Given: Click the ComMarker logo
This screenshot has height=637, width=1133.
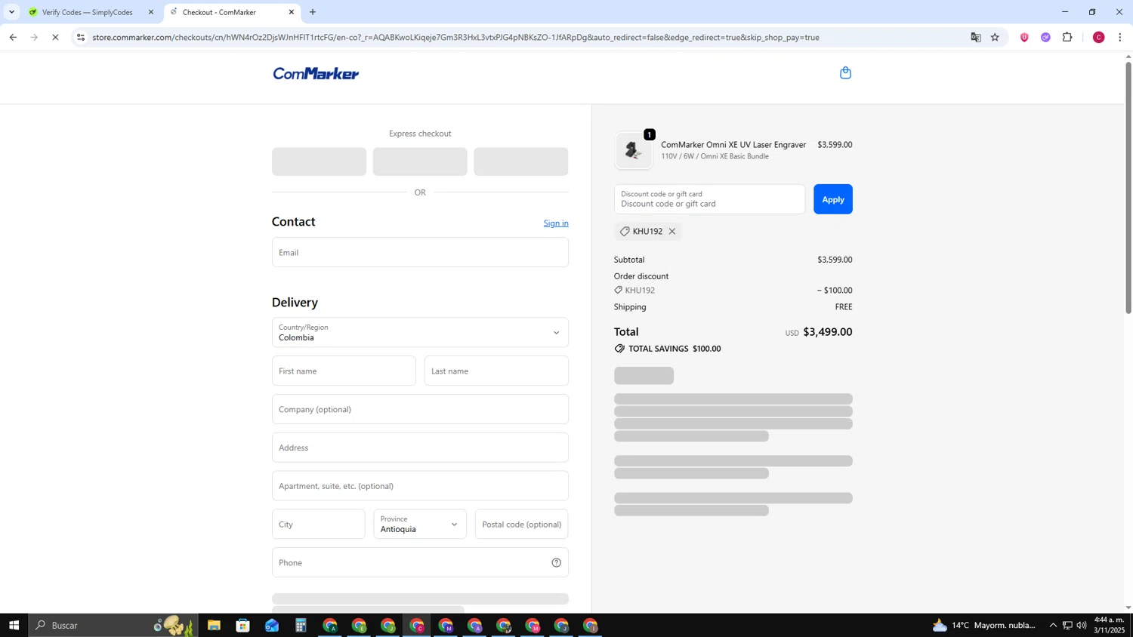Looking at the screenshot, I should 316,73.
